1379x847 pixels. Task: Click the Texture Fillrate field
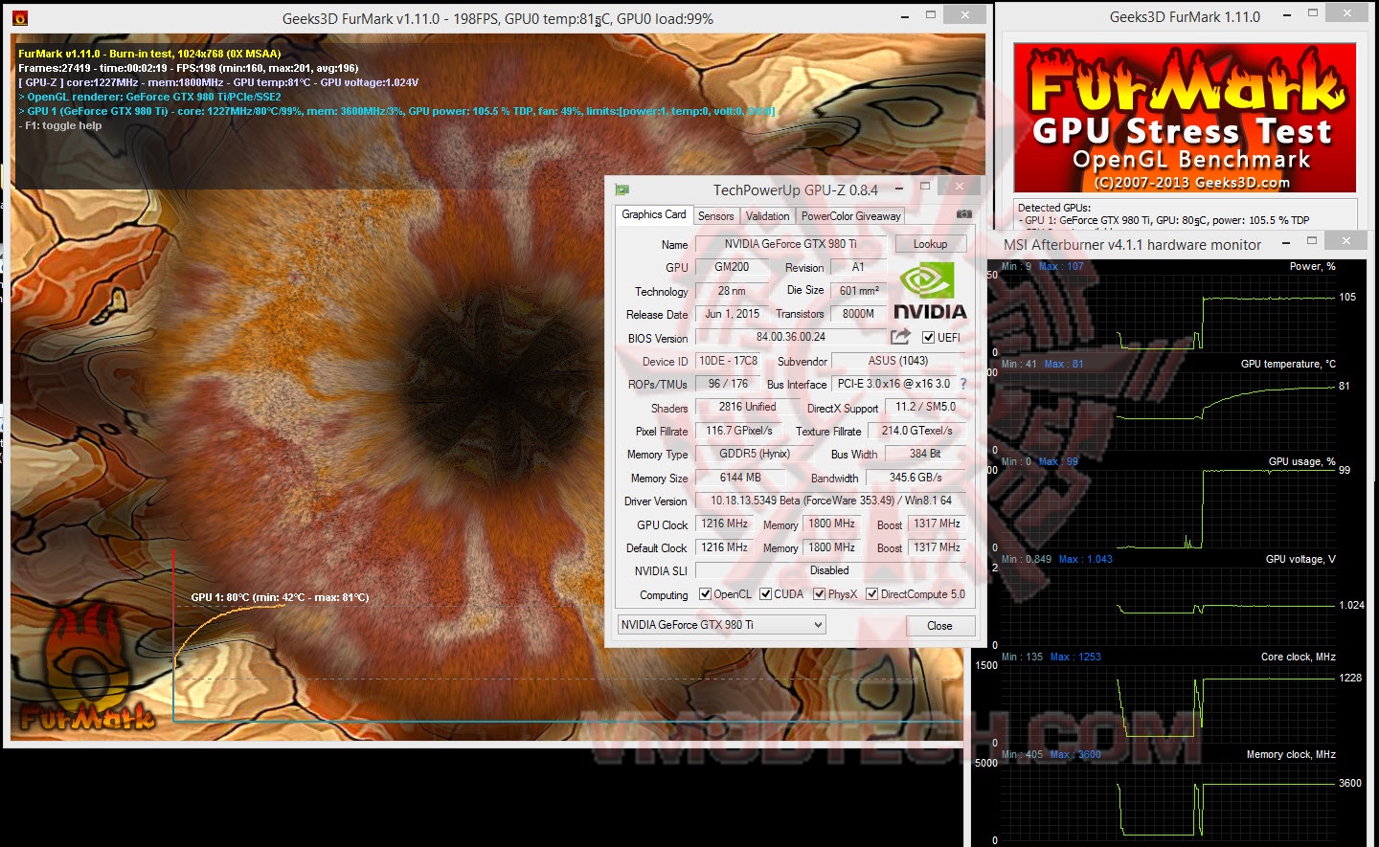click(917, 431)
